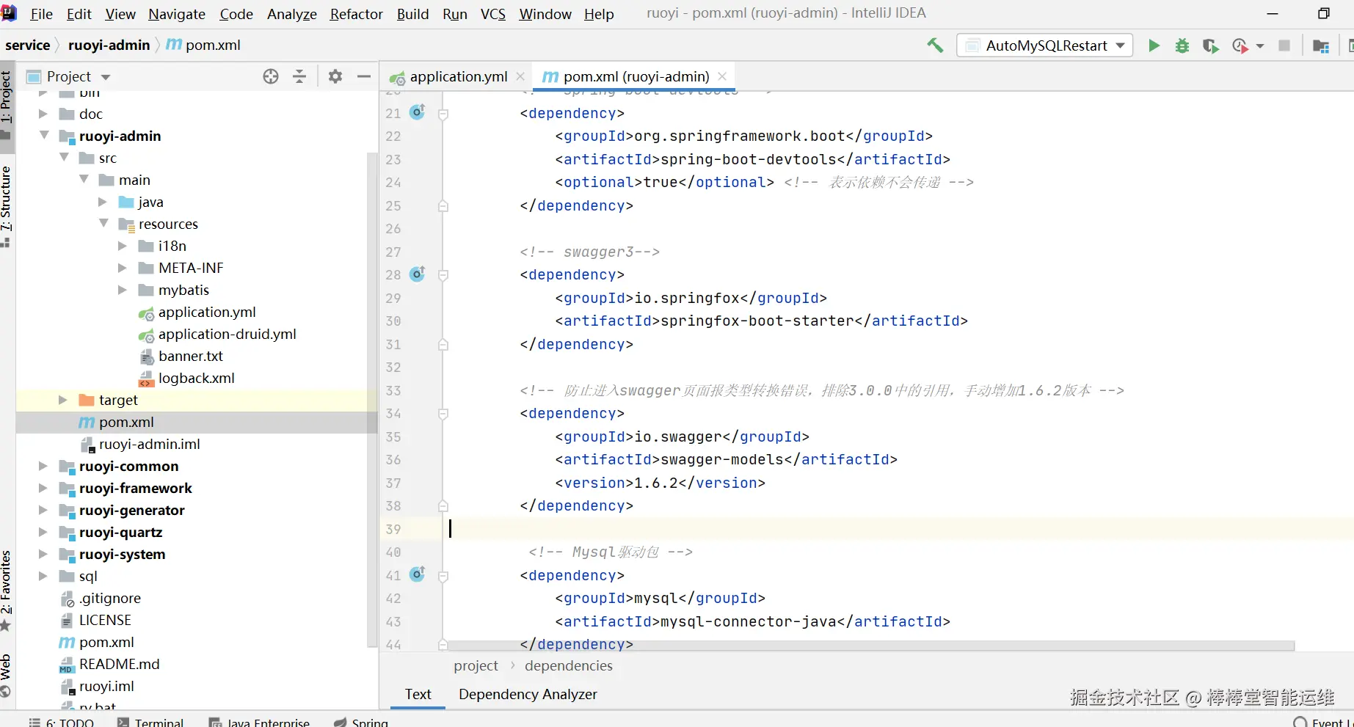
Task: Expand the ruoyi-framework module
Action: 43,488
